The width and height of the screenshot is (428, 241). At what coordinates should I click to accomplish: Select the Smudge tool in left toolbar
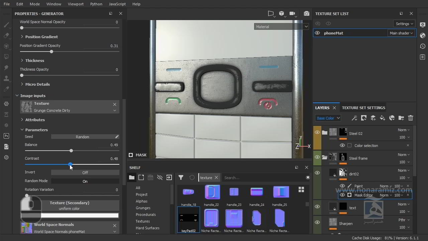pyautogui.click(x=6, y=68)
